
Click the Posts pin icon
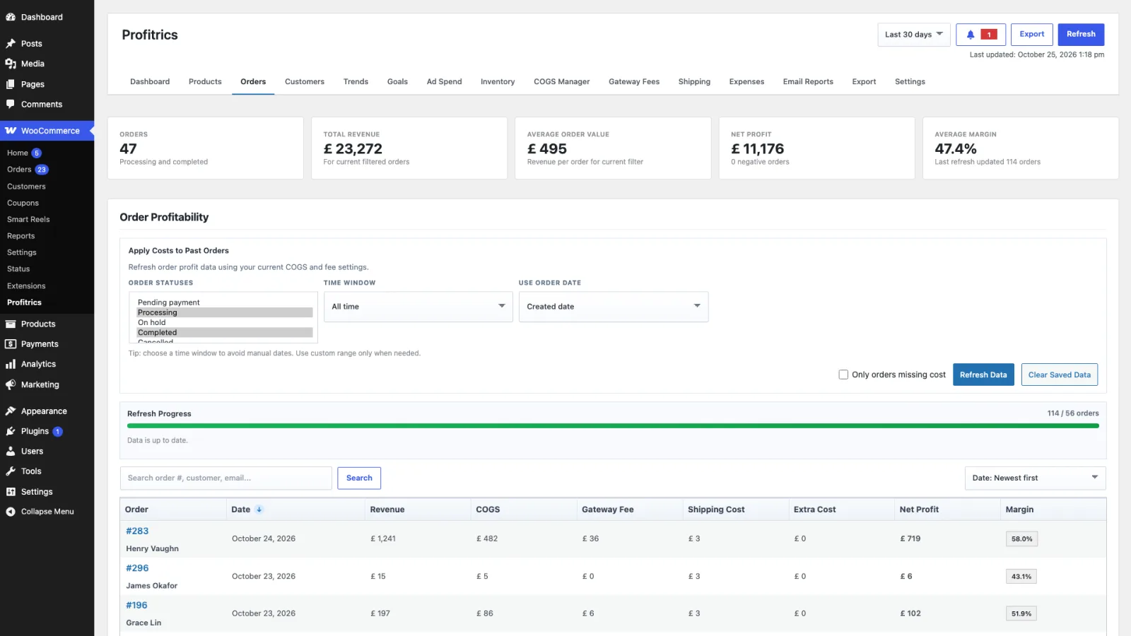11,43
